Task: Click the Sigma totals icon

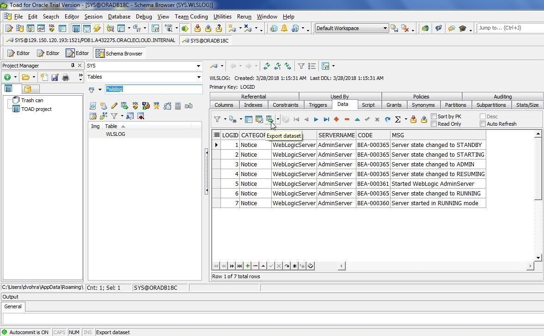Action: (x=398, y=120)
